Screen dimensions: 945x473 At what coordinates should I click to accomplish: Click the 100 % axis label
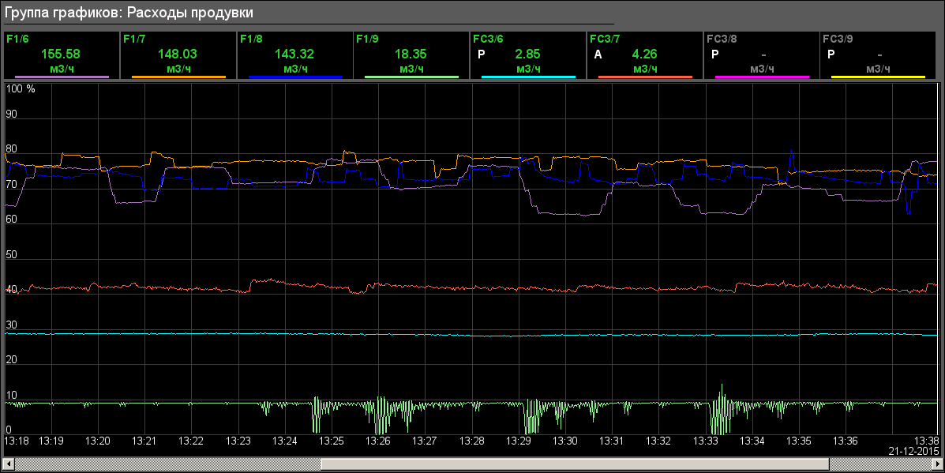click(x=21, y=89)
